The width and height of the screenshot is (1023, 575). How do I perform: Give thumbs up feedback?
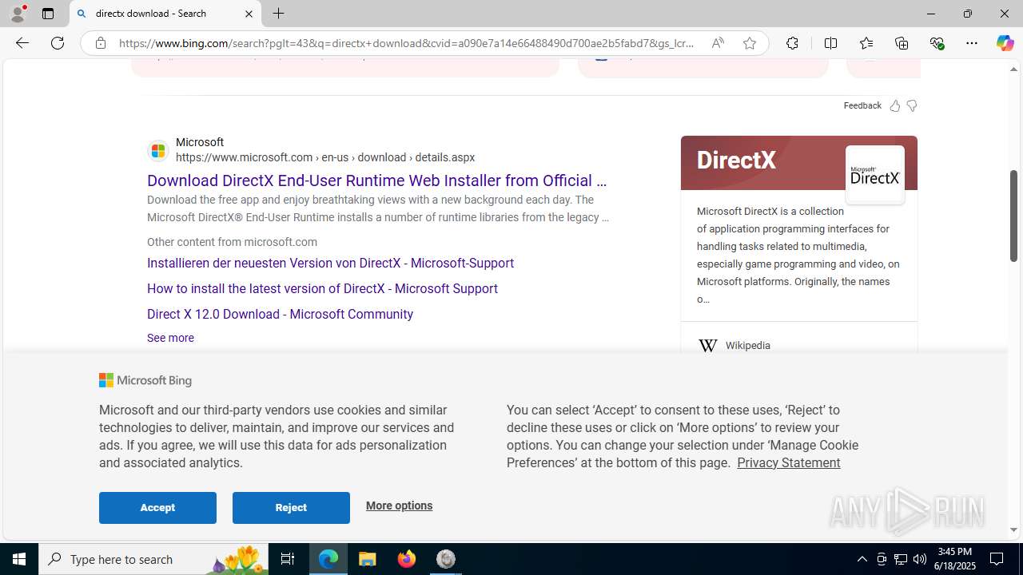[x=894, y=105]
